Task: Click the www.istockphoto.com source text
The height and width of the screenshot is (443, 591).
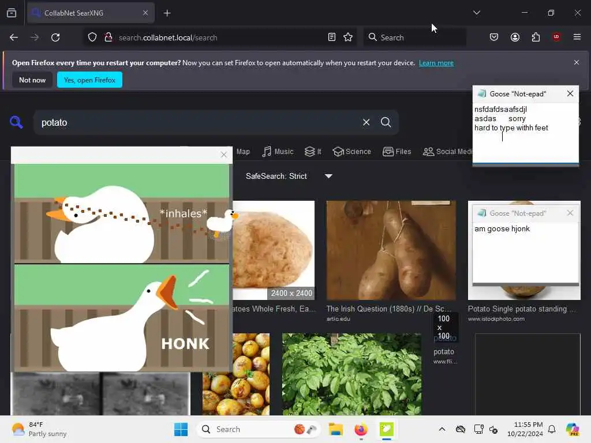Action: 496,318
